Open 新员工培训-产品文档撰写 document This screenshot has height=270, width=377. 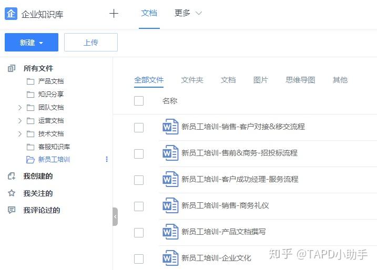tap(223, 232)
